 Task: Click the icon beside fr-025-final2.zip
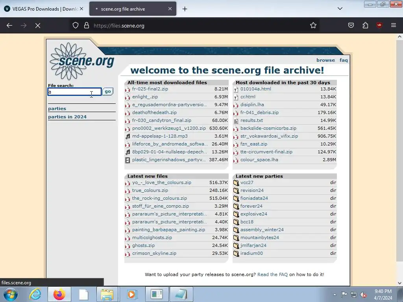pos(128,90)
